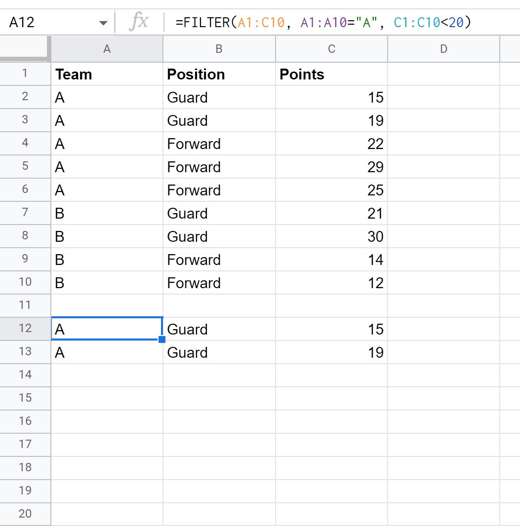Select row 20 header
Screen dimensions: 520x526
point(25,514)
